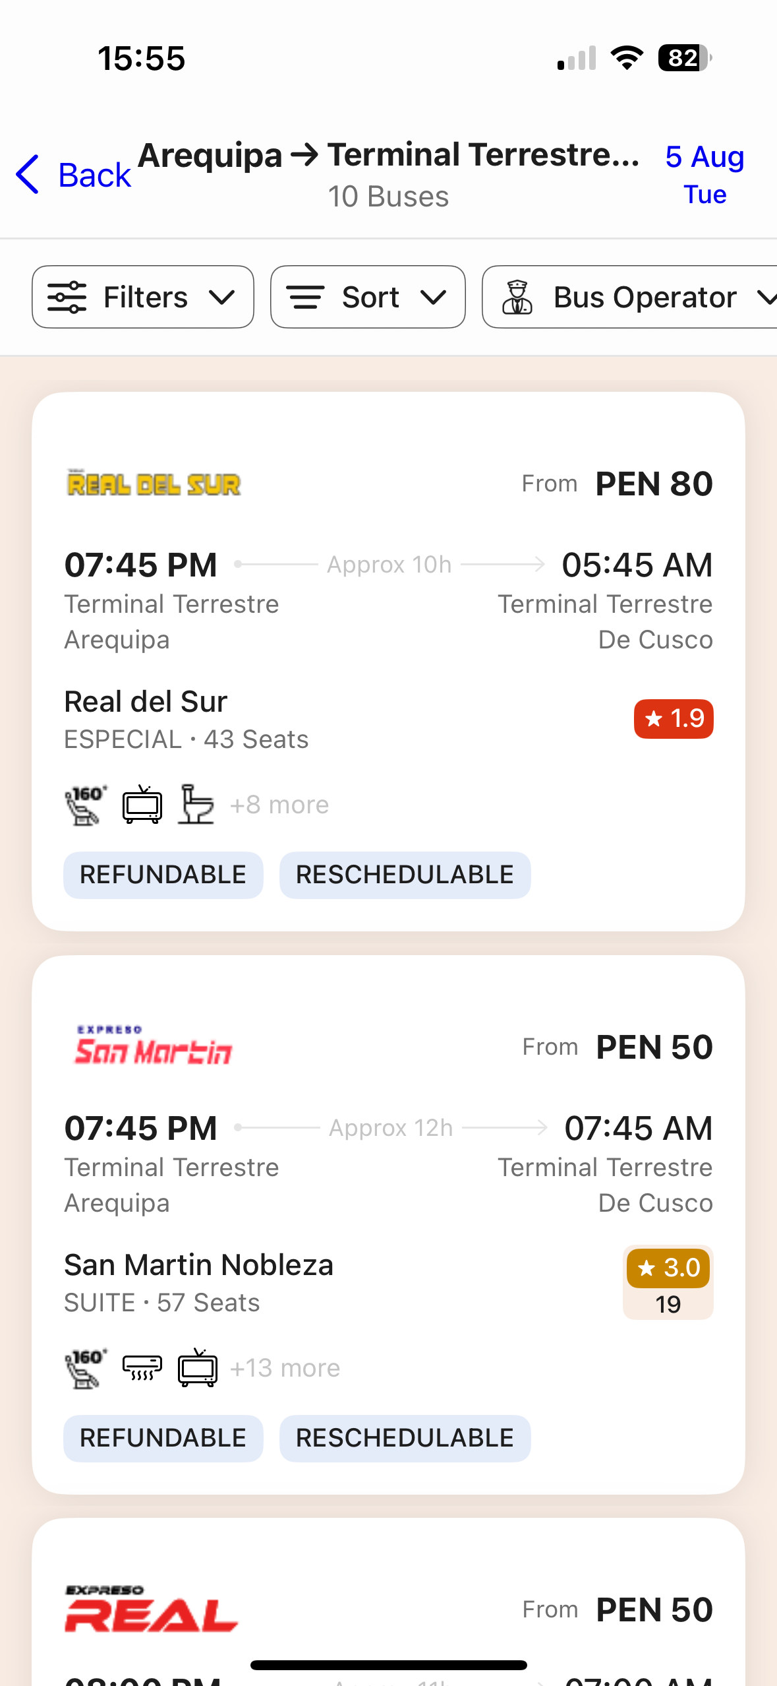This screenshot has height=1686, width=777.
Task: Show Real del Sur's +8 more amenities
Action: (x=279, y=805)
